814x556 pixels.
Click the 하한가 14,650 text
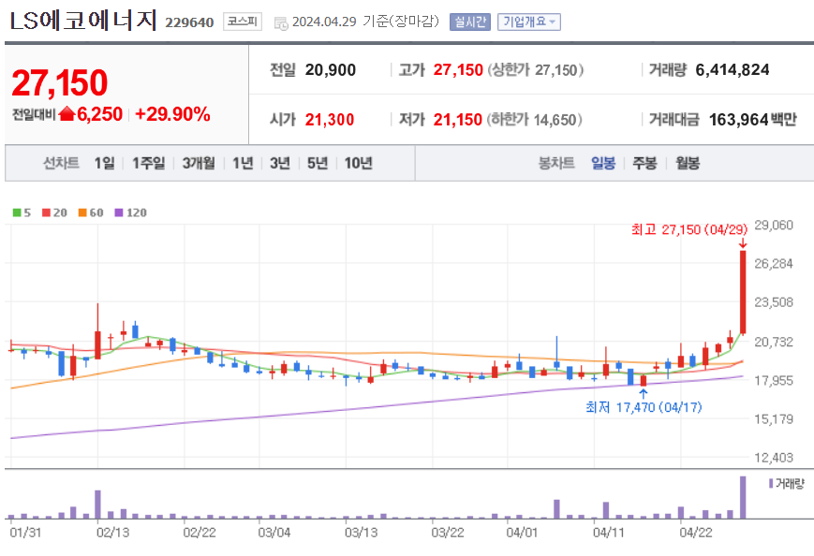click(x=534, y=120)
